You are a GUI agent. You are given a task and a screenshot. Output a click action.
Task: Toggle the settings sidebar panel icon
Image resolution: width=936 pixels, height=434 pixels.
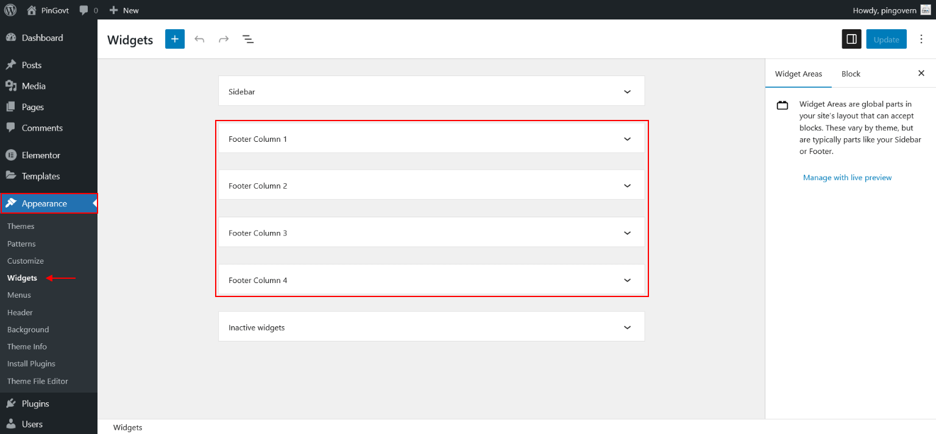(x=851, y=39)
